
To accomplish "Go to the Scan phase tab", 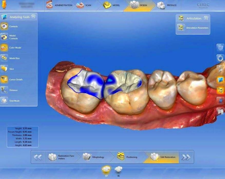I will click(84, 5).
